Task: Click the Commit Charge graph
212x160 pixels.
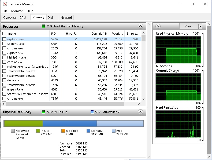Action: tap(178, 87)
